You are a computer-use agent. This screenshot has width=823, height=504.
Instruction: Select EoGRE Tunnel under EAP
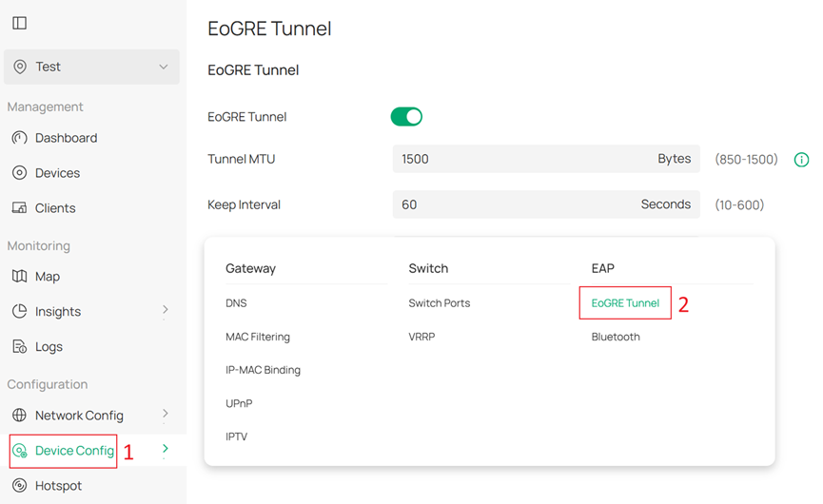[625, 303]
